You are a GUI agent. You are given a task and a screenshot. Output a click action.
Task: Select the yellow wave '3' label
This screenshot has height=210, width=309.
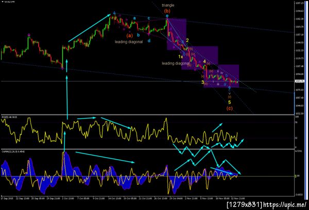click(202, 82)
